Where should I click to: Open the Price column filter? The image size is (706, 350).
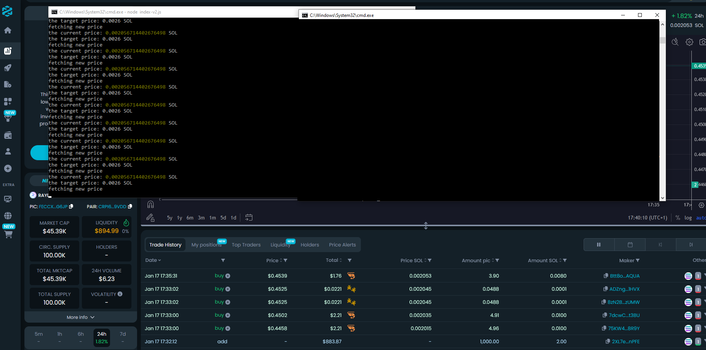tap(285, 260)
